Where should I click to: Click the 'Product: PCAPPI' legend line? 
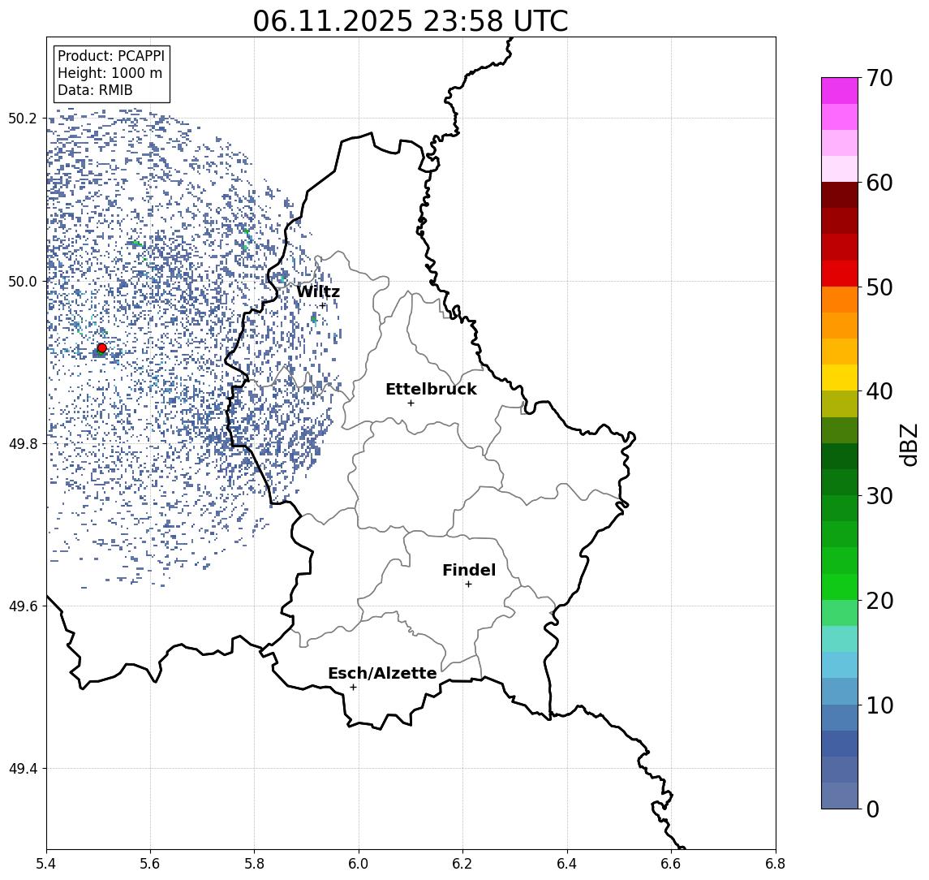point(111,56)
